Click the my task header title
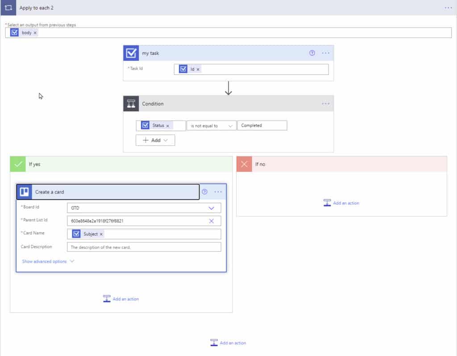The width and height of the screenshot is (457, 356). [x=150, y=54]
